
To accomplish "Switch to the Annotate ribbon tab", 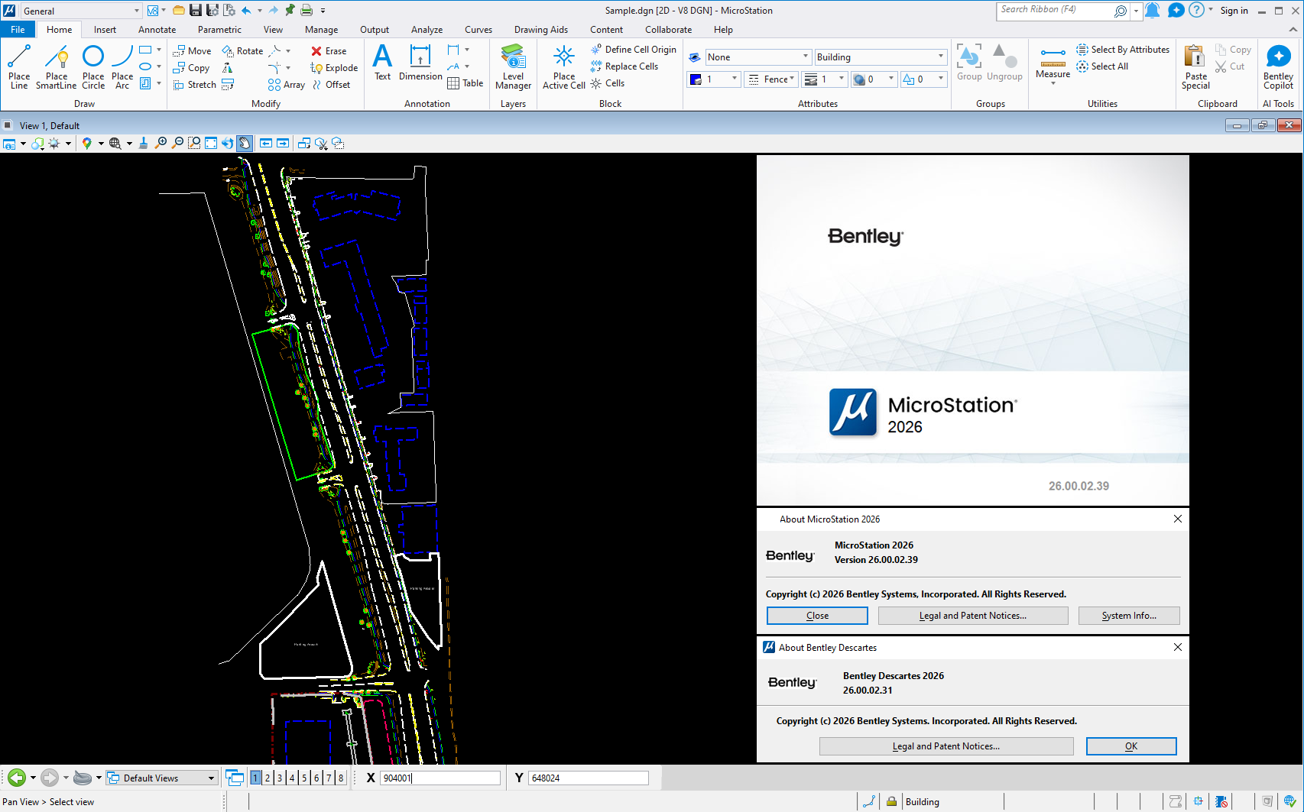I will pyautogui.click(x=157, y=30).
